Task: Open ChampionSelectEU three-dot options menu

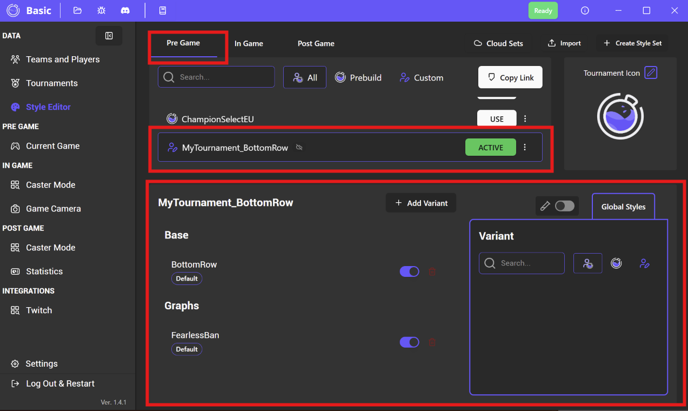Action: pos(525,119)
